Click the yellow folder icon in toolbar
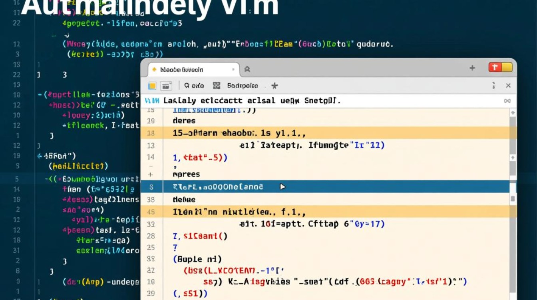This screenshot has width=537, height=300. pos(152,86)
